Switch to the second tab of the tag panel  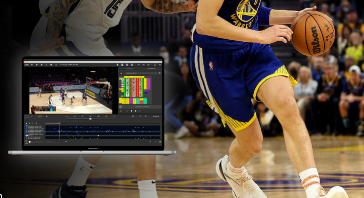point(152,69)
